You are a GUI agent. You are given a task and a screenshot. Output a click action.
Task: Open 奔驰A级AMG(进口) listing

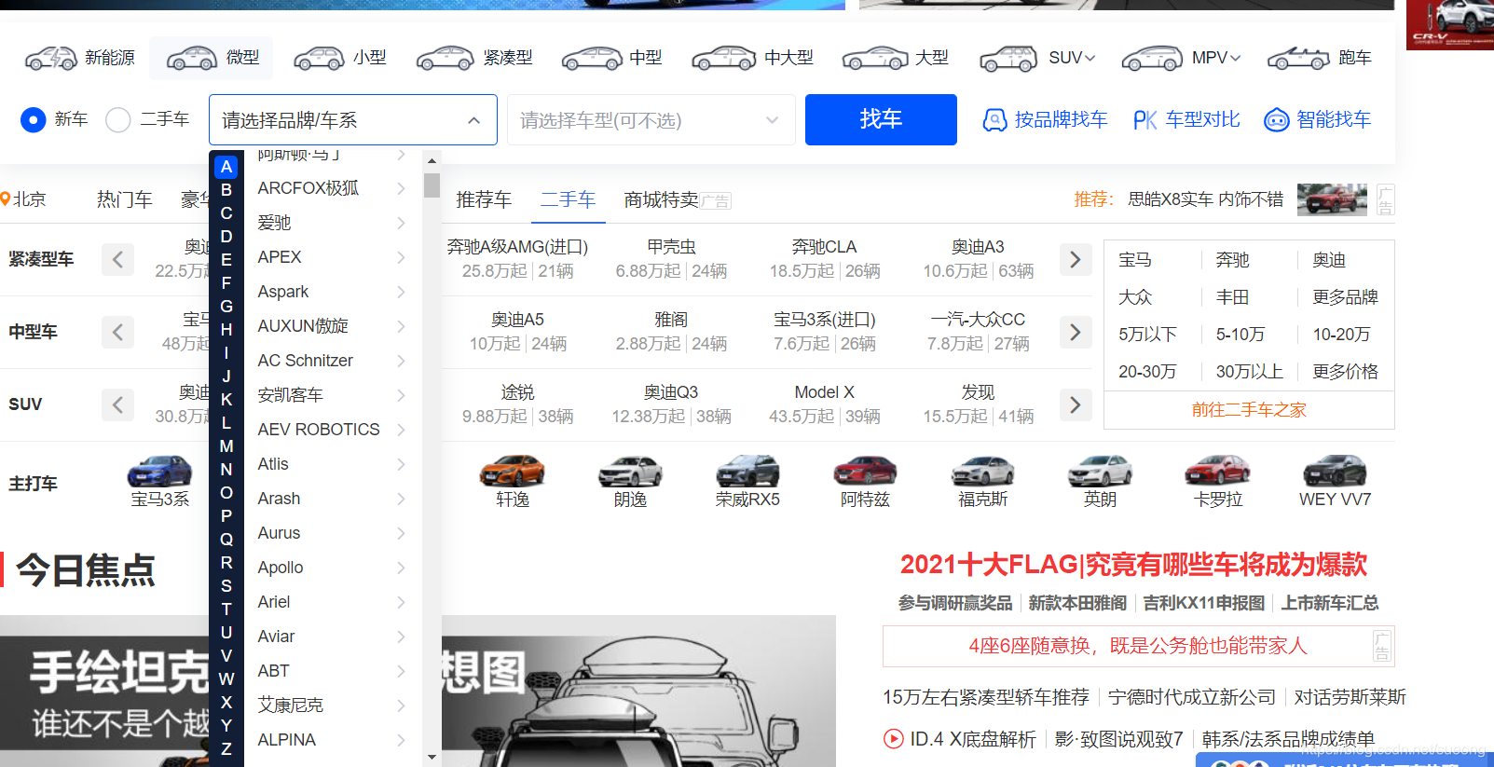[518, 247]
